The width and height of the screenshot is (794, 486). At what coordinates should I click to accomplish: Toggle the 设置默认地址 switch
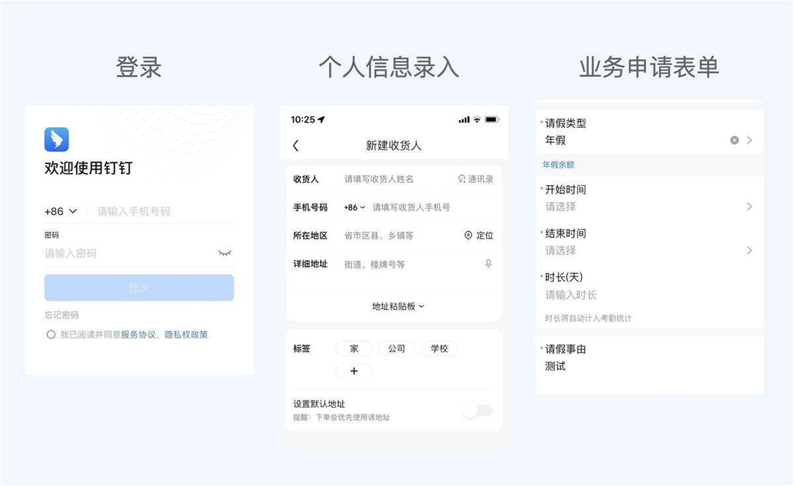477,411
